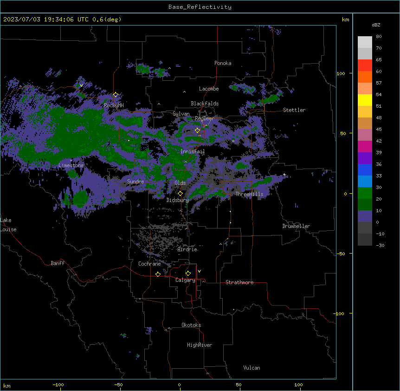This screenshot has height=391, width=400.
Task: Pick the white top swatch in the dBZ legend
Action: tap(365, 42)
